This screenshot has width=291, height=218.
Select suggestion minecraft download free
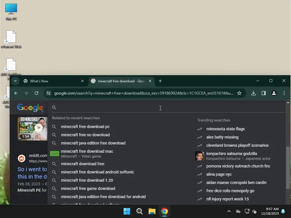(x=83, y=164)
